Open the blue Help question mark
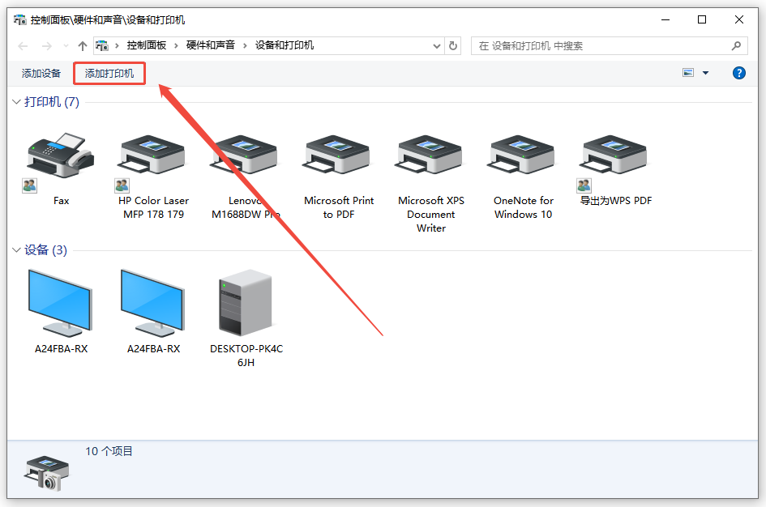 point(739,73)
